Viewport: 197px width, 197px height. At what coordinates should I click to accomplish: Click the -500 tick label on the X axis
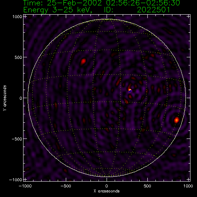click(66, 186)
